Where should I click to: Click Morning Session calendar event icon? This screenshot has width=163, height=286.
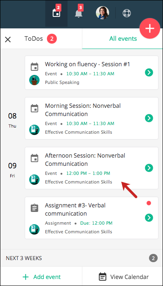pyautogui.click(x=35, y=108)
